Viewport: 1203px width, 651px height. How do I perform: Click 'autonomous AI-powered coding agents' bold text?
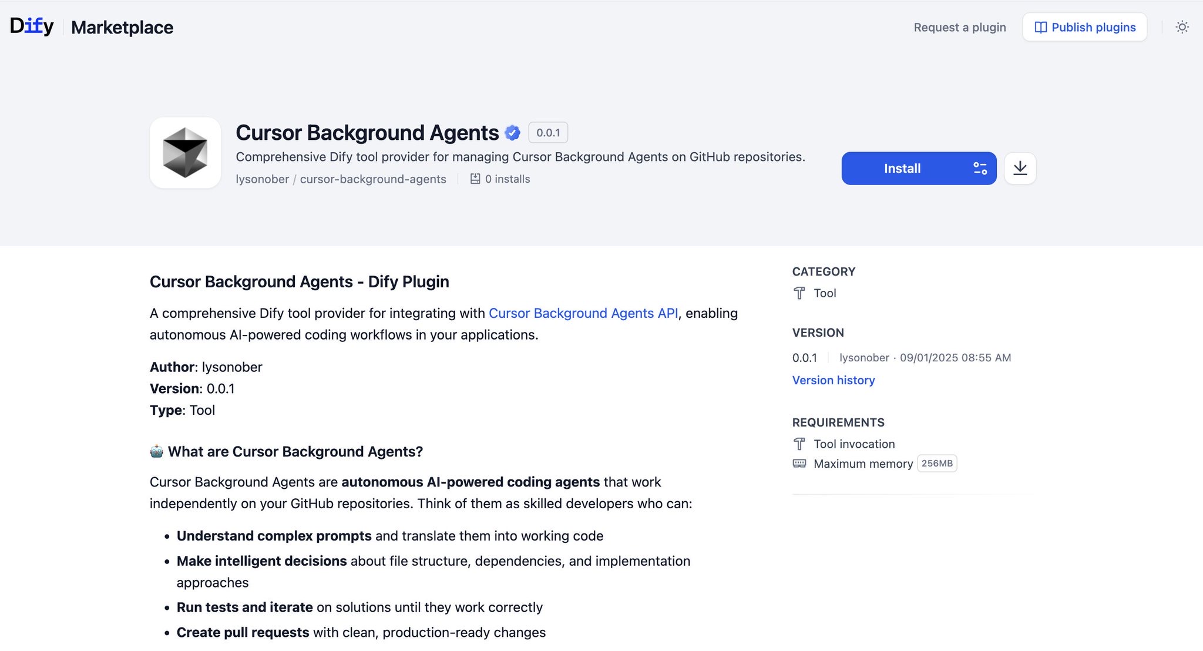(x=471, y=482)
